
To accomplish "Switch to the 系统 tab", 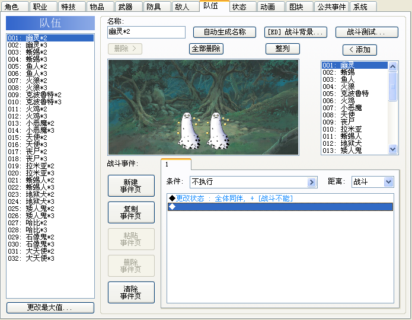I will click(363, 7).
